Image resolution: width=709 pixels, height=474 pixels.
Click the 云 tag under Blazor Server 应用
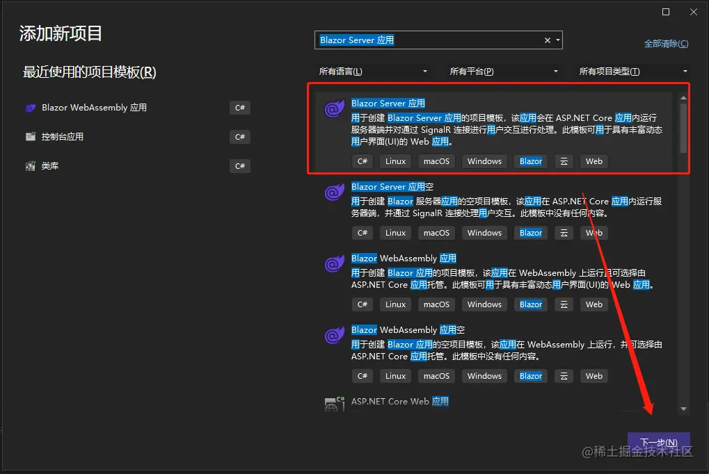click(564, 161)
